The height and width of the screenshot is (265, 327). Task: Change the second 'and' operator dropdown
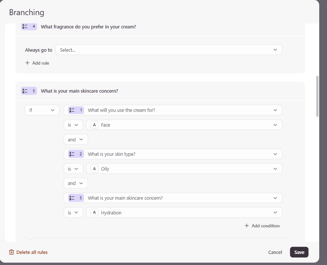point(75,183)
